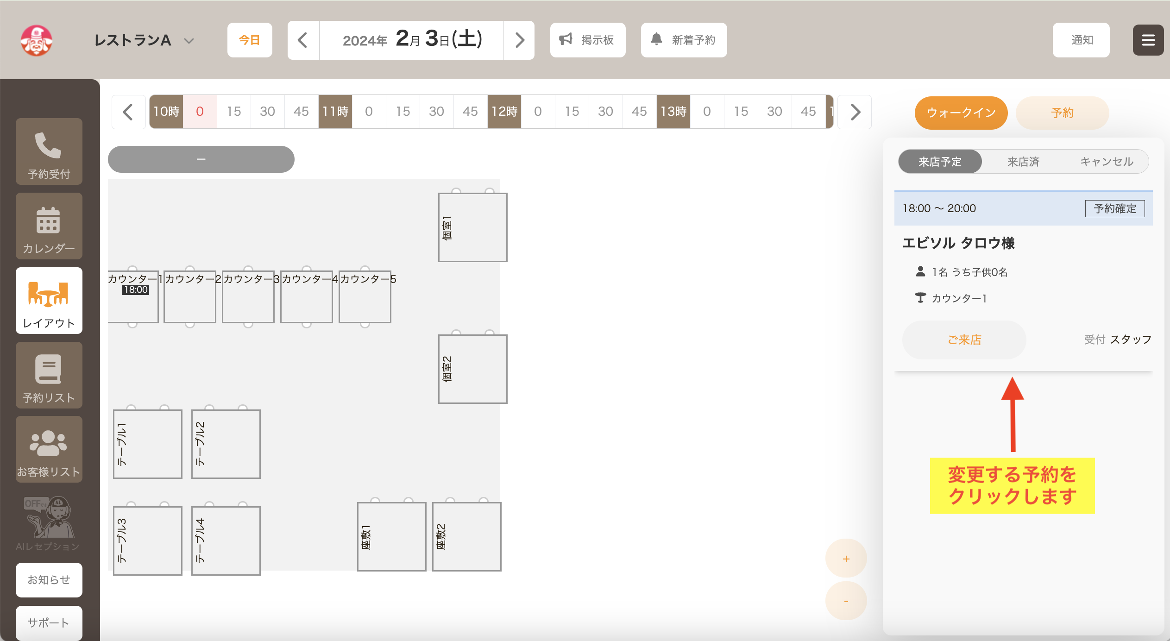Viewport: 1170px width, 641px height.
Task: Open the 18:00～20:00 reservation card
Action: [1024, 281]
